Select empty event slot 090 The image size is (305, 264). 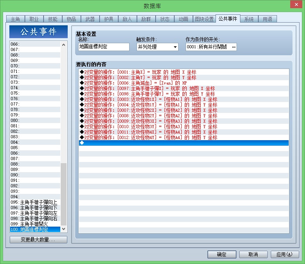click(x=35, y=175)
